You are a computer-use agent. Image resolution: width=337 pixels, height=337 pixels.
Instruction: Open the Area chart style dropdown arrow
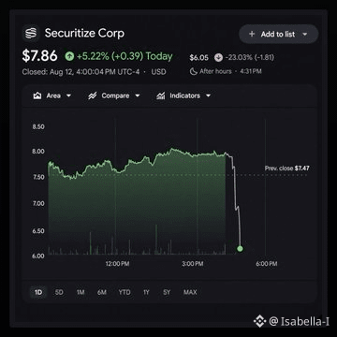coord(68,95)
